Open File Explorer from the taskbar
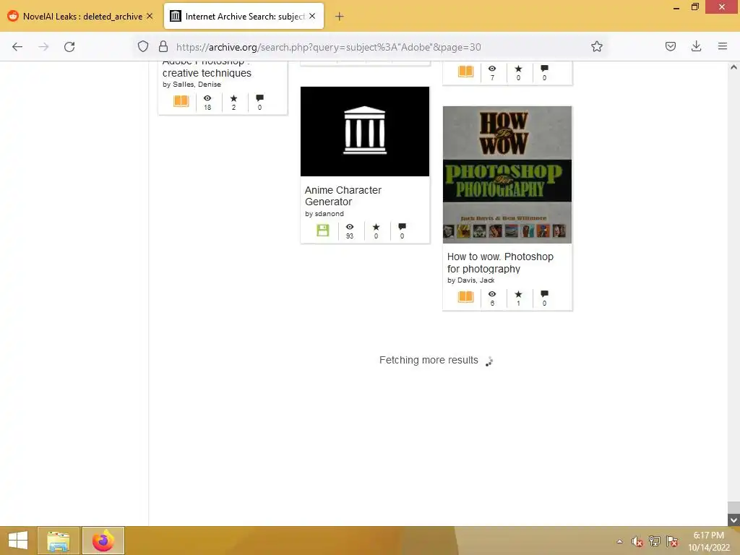 click(x=59, y=541)
